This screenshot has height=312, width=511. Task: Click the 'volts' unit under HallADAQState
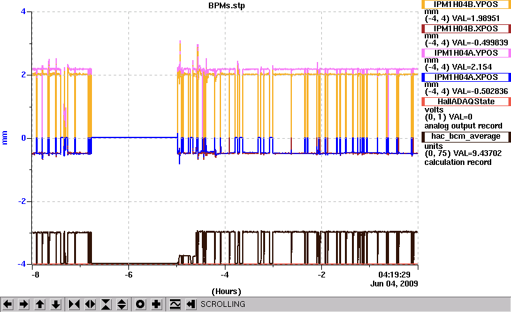click(434, 110)
